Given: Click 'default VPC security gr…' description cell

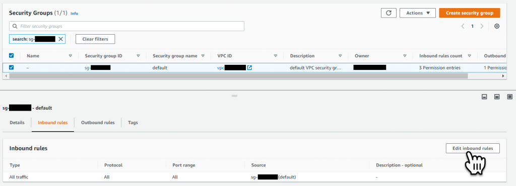Looking at the screenshot, I should tap(316, 68).
